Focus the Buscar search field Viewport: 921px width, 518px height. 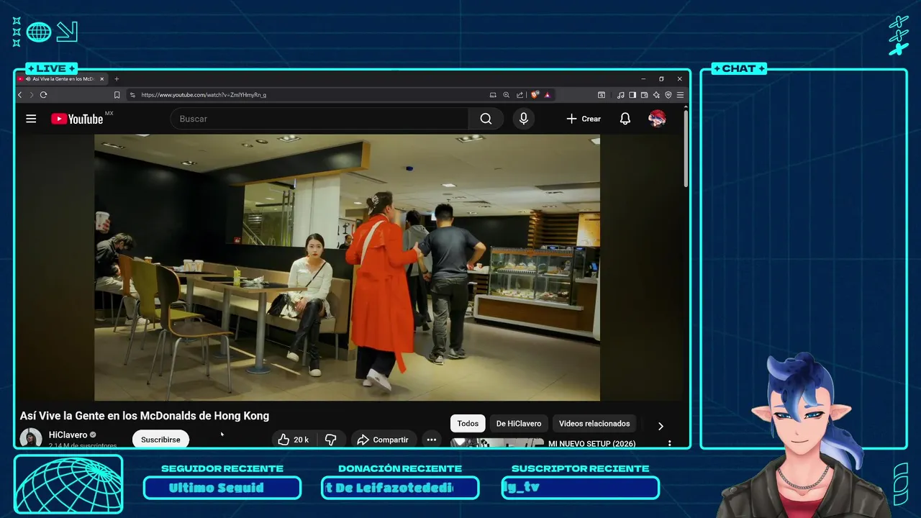click(x=319, y=119)
